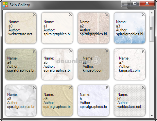Screen dimensions: 157x121
Task: Delete skin b0 using its X icon
Action: pyautogui.click(x=143, y=87)
